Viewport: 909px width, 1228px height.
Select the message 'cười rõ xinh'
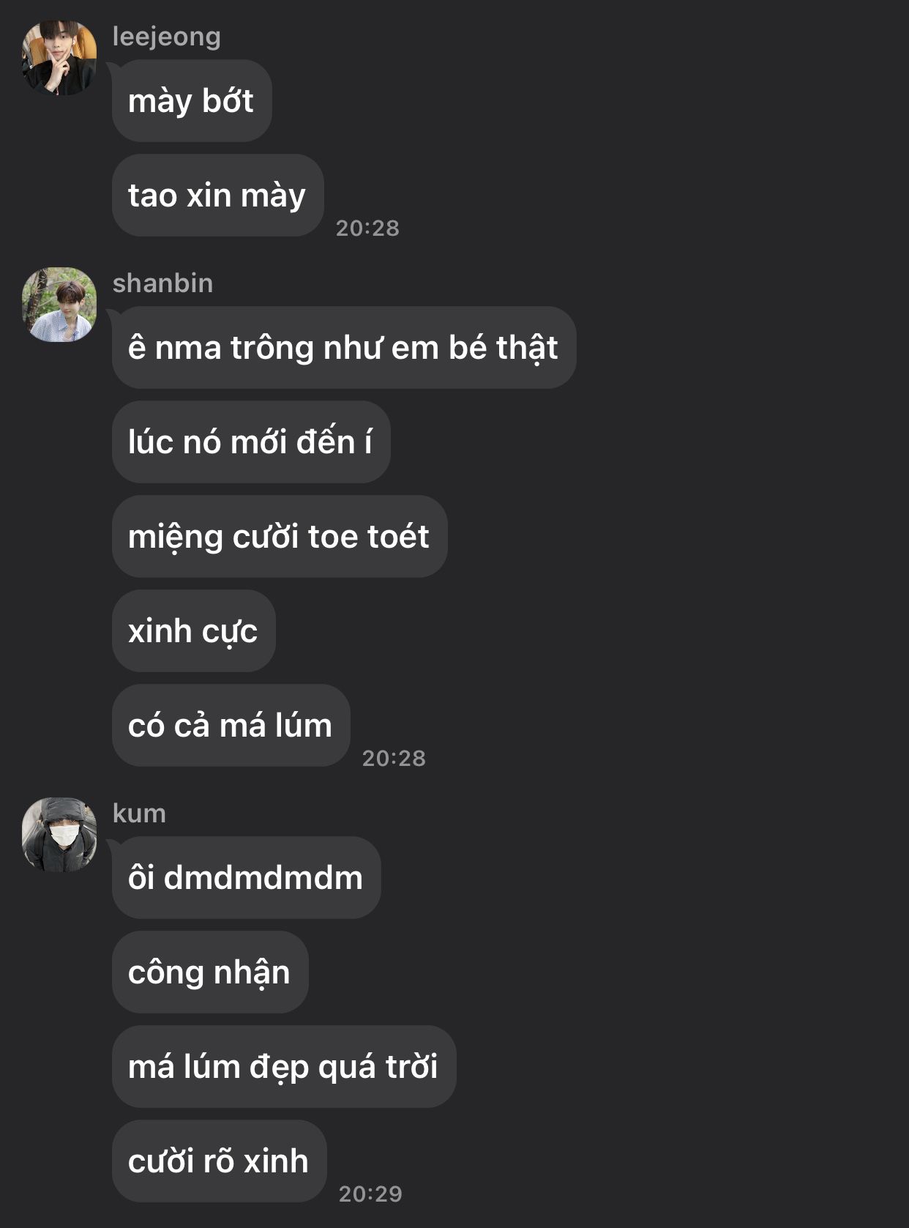[x=220, y=1161]
